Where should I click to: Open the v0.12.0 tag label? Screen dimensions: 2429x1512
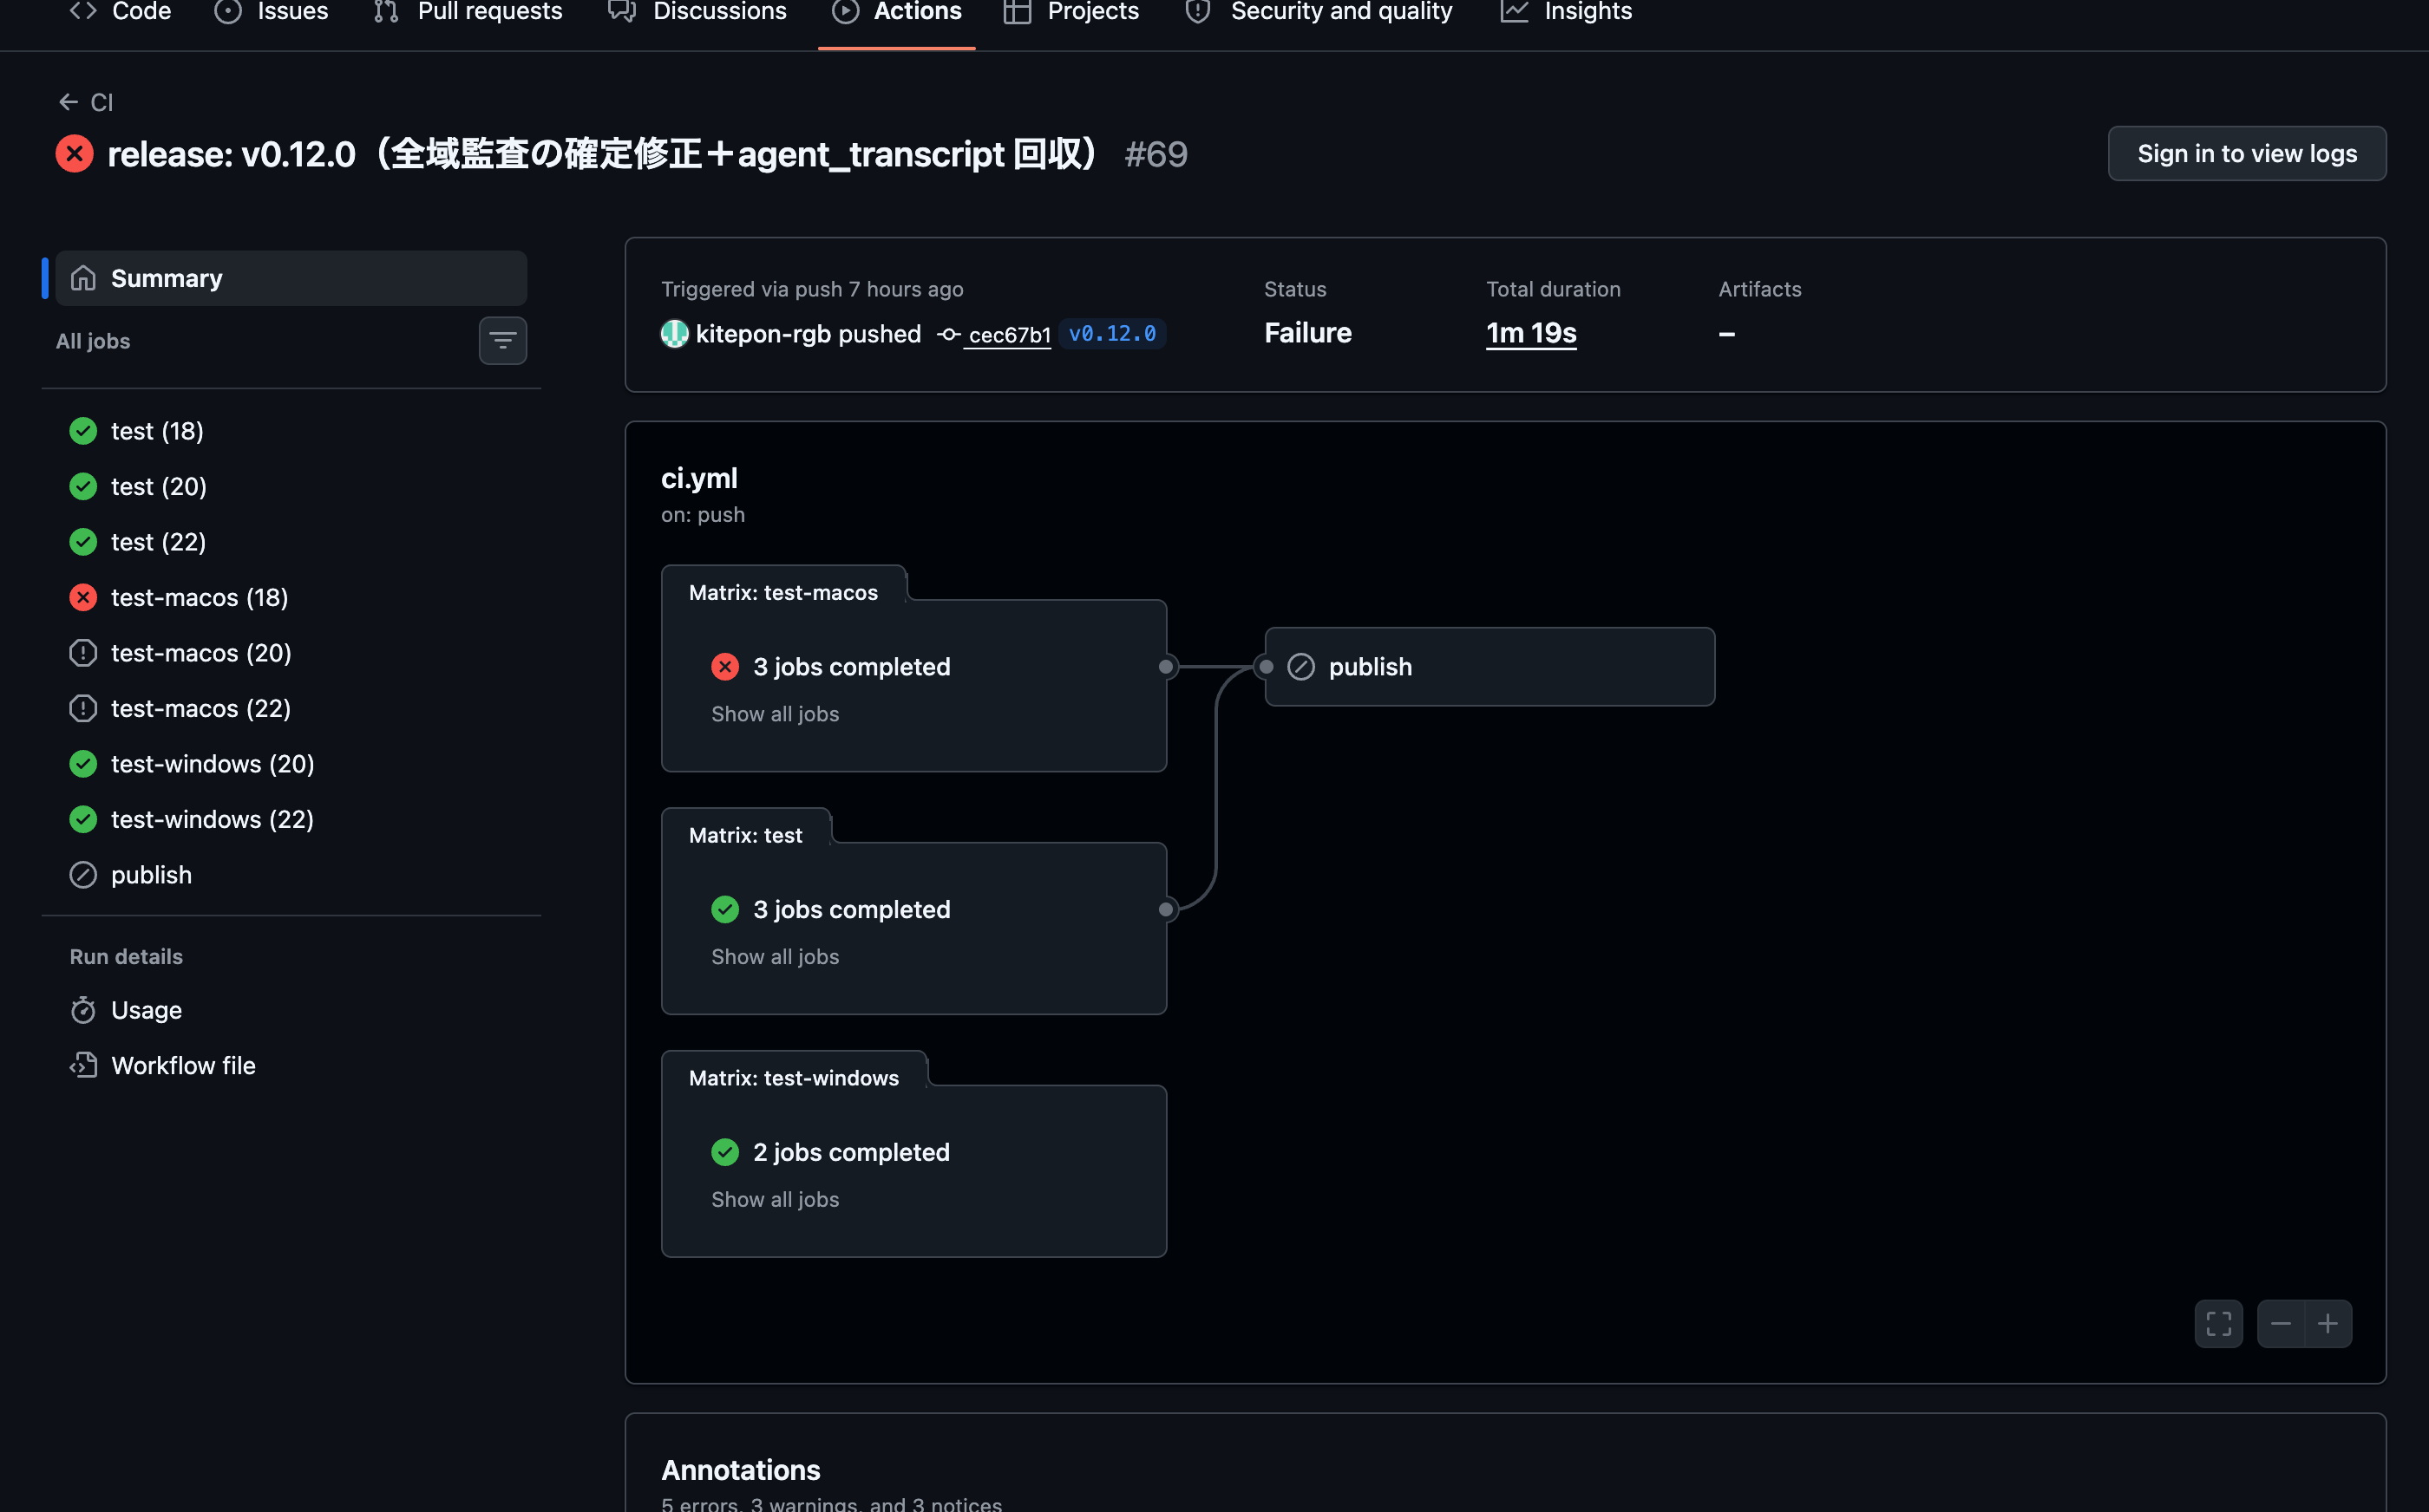[x=1111, y=334]
